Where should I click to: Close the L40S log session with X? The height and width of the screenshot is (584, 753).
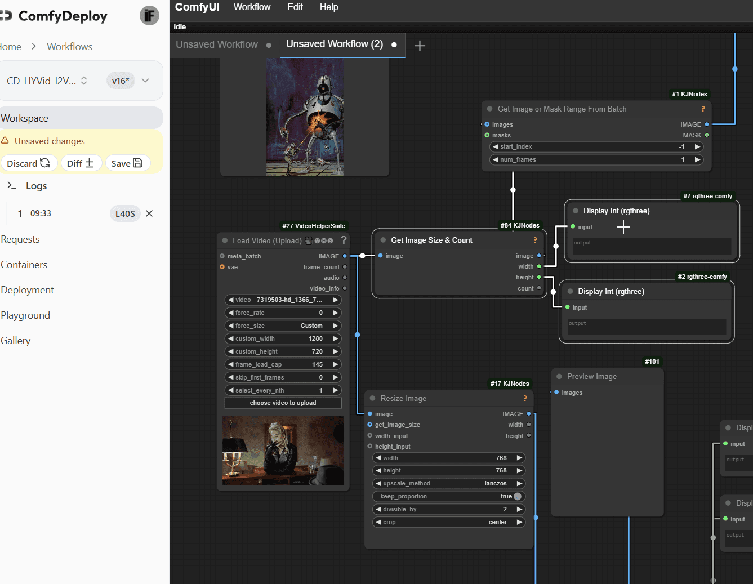click(149, 213)
